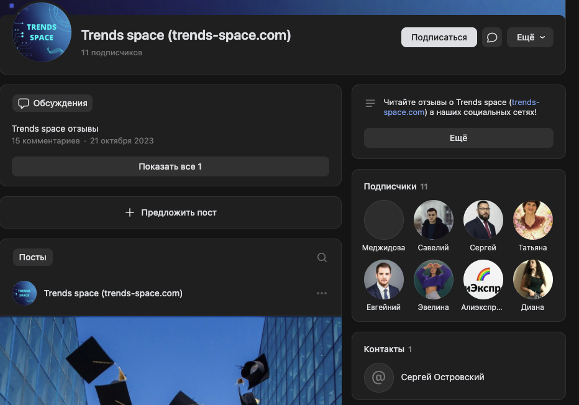Click subscriber name Савелий
579x405 pixels.
coord(434,248)
